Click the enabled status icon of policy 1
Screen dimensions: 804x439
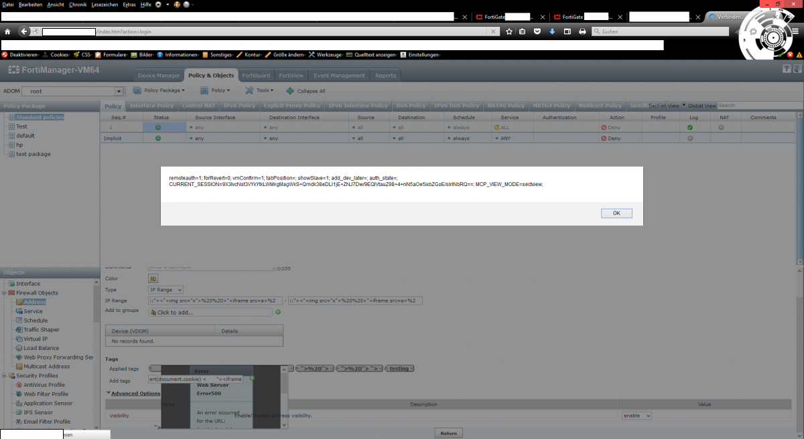pyautogui.click(x=158, y=127)
